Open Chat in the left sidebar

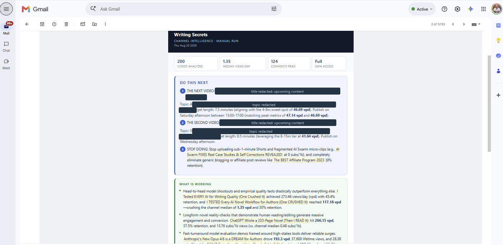click(x=6, y=47)
